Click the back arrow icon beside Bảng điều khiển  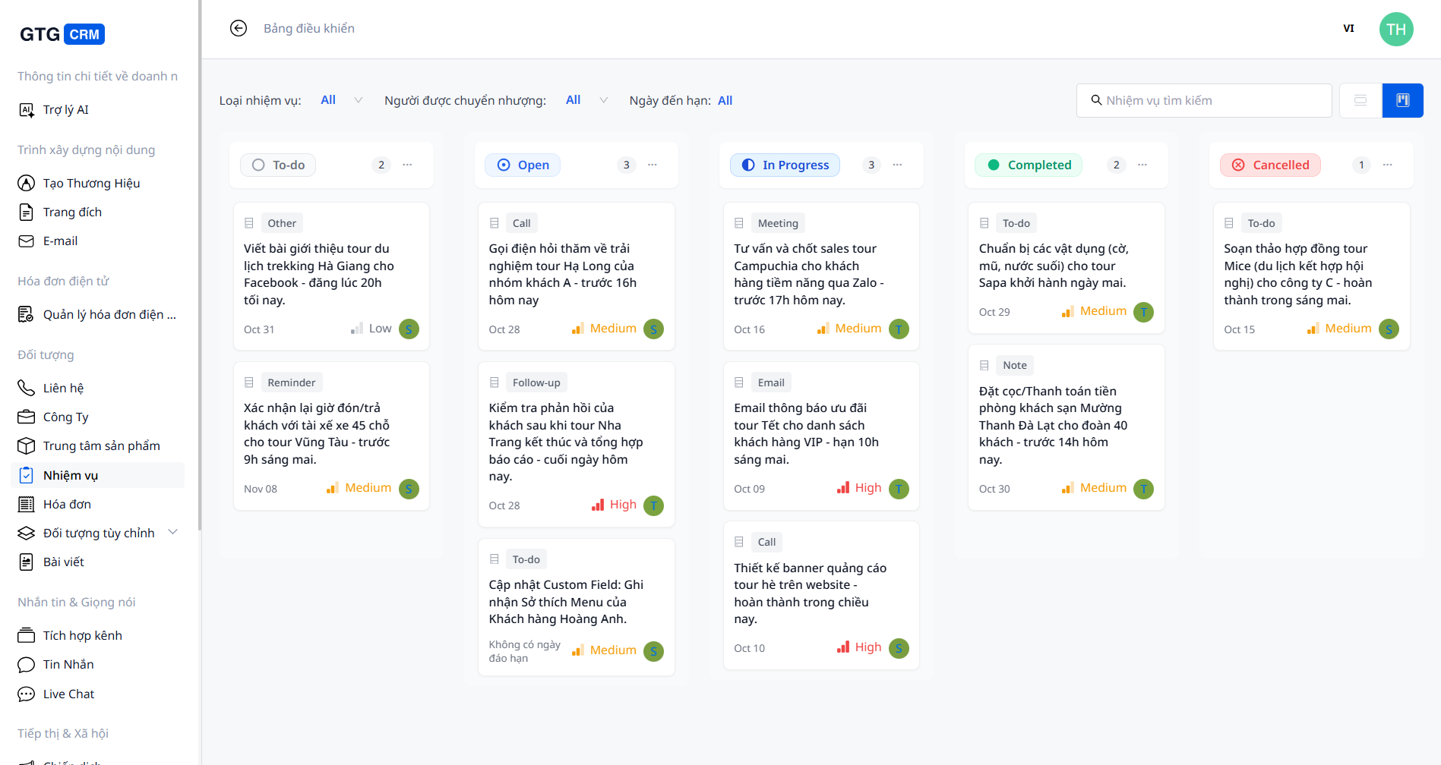pyautogui.click(x=239, y=28)
